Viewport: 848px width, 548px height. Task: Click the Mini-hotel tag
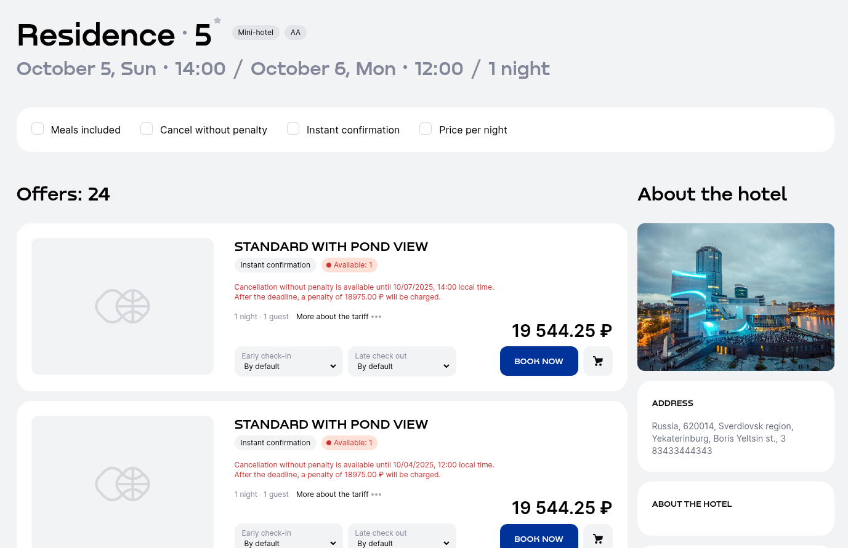tap(256, 33)
